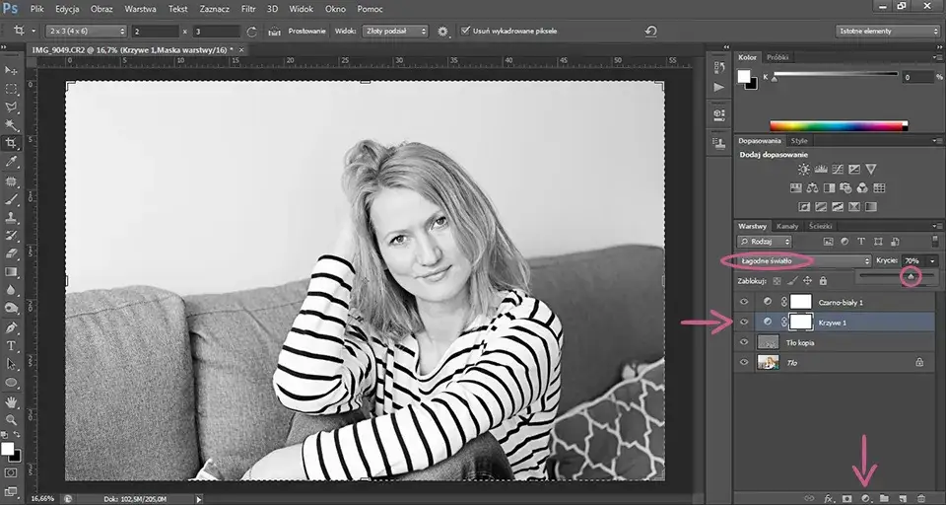Add a Brightness/Contrast adjustment
The image size is (946, 505).
click(x=804, y=169)
